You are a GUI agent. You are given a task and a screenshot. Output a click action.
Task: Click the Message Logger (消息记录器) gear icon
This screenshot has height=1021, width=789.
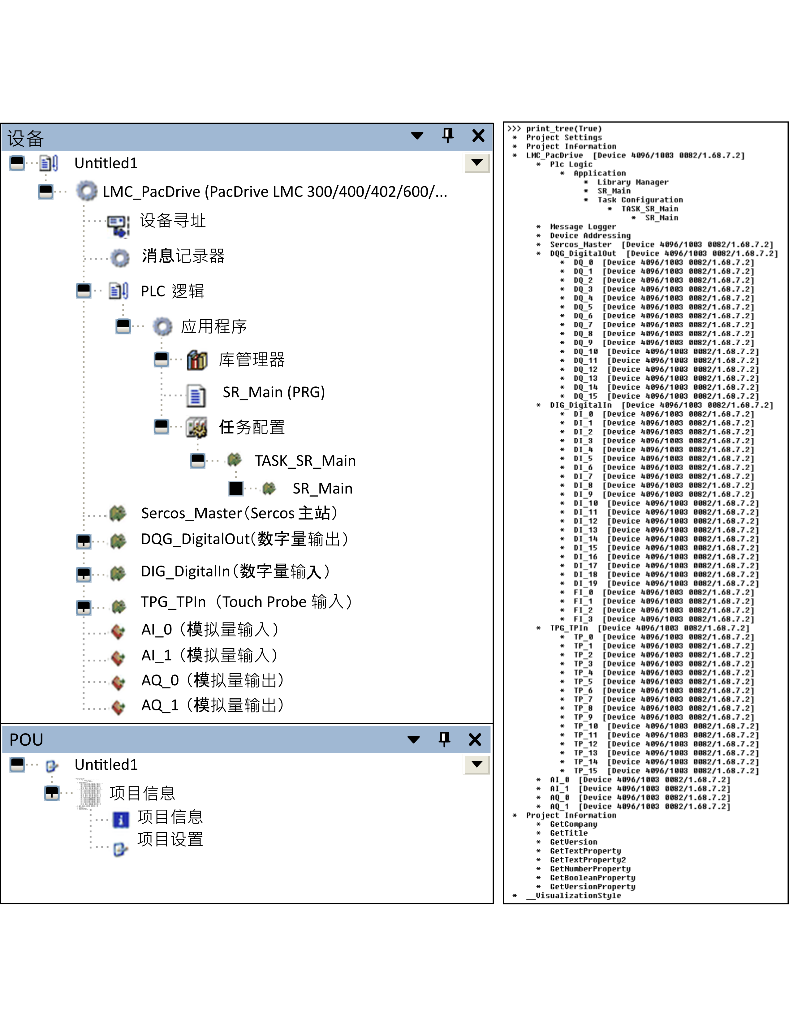(x=120, y=257)
